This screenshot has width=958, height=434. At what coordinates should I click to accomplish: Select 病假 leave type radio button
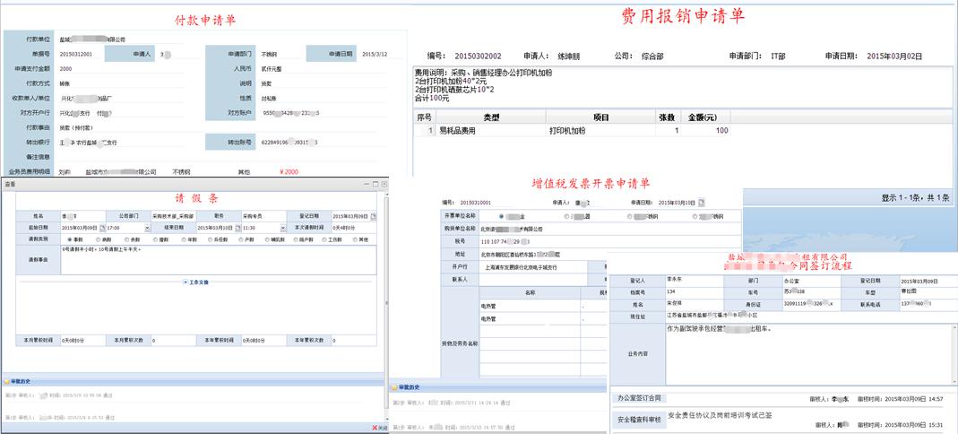point(98,239)
